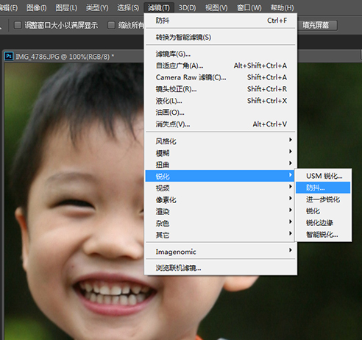Choose 浏览联机滤镜...
Image resolution: width=362 pixels, height=340 pixels.
tap(221, 268)
